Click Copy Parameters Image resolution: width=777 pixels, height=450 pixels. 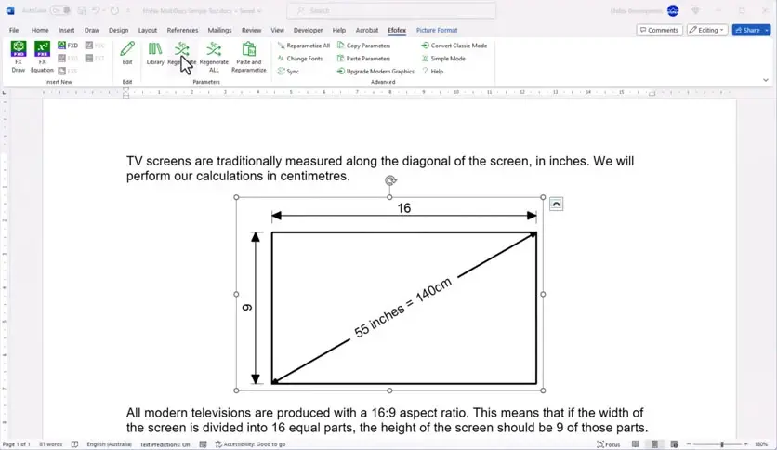(363, 46)
